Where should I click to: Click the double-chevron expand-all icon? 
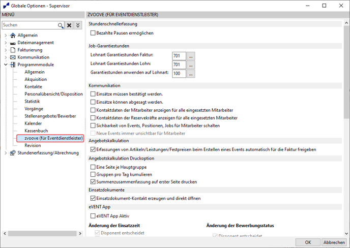[78, 25]
